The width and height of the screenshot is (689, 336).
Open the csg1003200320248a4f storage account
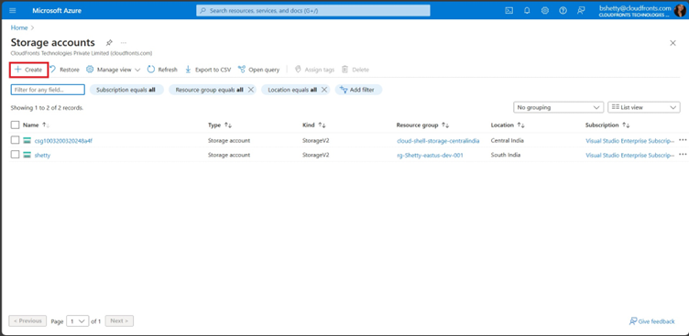pos(63,141)
